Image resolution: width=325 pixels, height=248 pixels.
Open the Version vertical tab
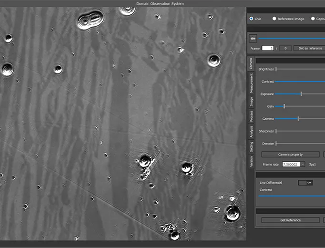251,162
